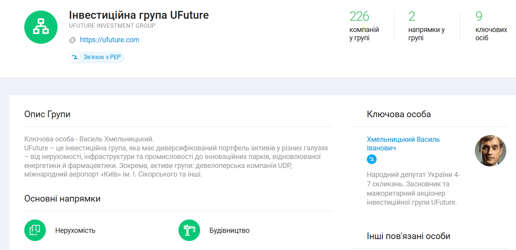Click the "Інші пов'язані особи" heading
This screenshot has width=516, height=250.
pos(408,236)
